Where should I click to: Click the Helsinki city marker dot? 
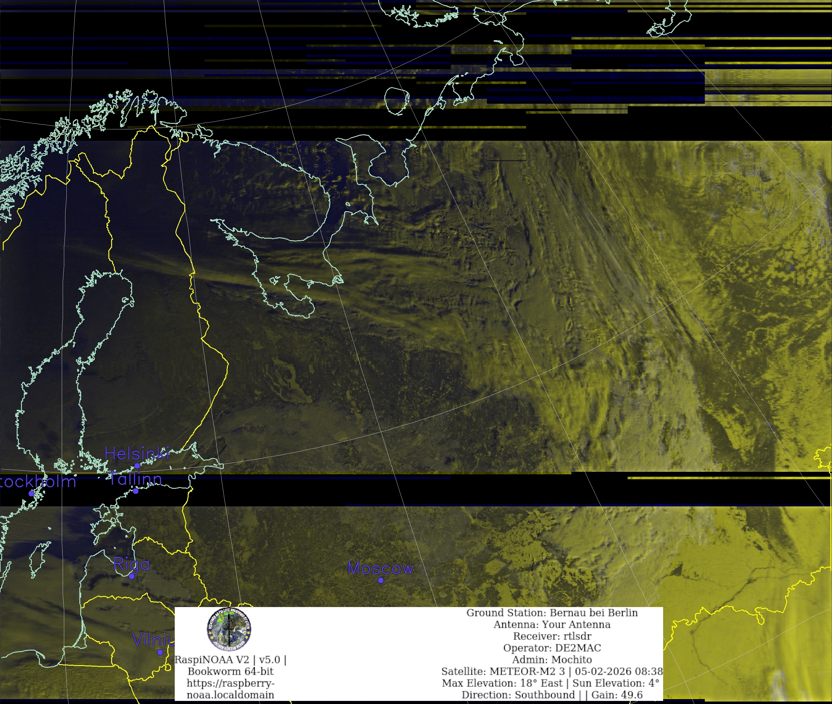point(137,466)
